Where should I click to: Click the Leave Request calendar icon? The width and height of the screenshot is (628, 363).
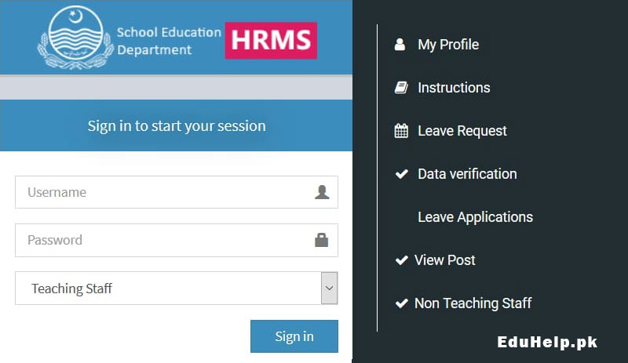(x=401, y=131)
